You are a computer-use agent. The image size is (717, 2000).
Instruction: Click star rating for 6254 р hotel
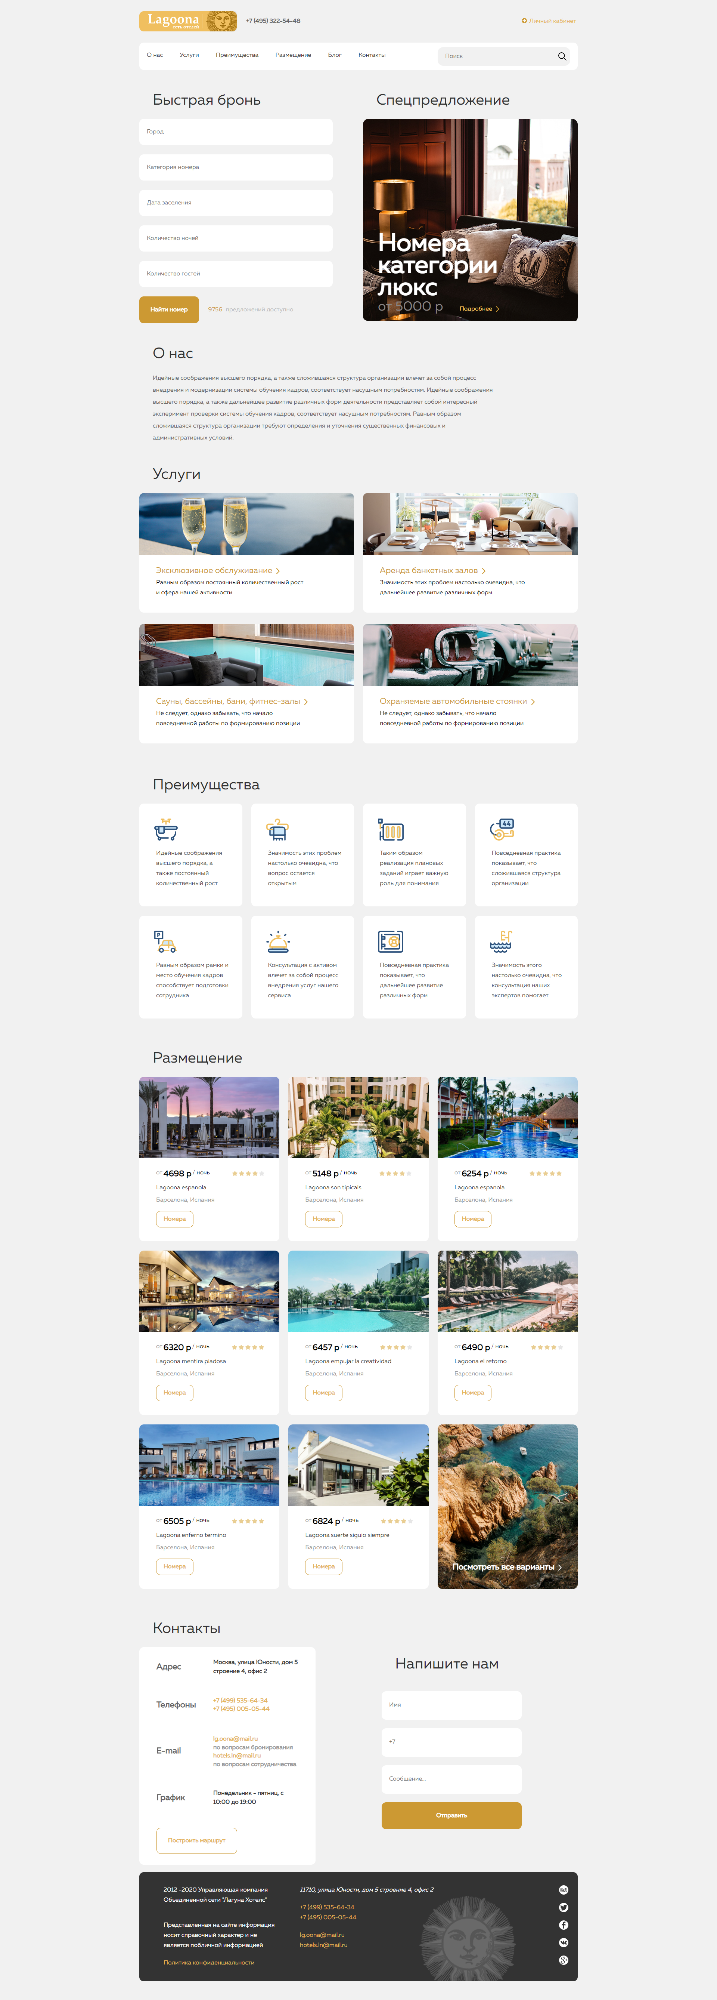point(546,1173)
